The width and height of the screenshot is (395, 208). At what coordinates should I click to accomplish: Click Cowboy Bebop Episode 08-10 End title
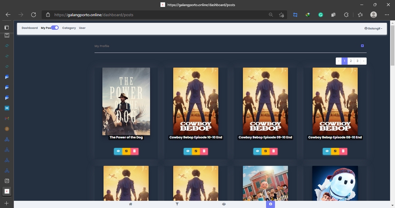click(335, 137)
